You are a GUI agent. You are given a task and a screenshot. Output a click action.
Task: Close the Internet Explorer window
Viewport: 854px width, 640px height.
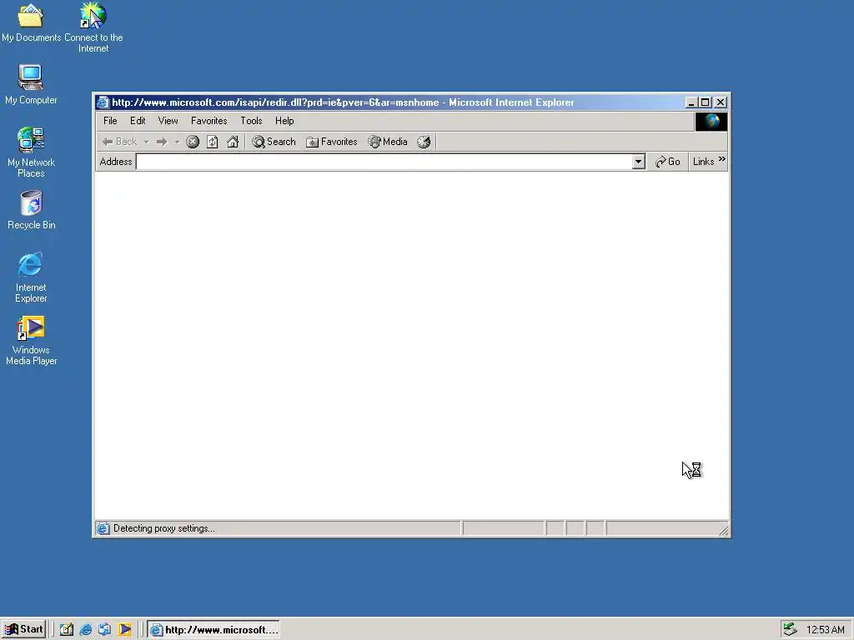[720, 102]
